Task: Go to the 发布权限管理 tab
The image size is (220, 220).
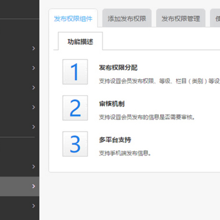Action: click(x=181, y=19)
